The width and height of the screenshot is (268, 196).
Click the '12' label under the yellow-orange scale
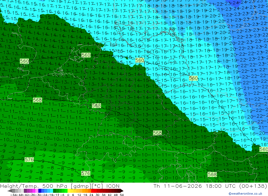click(79, 195)
